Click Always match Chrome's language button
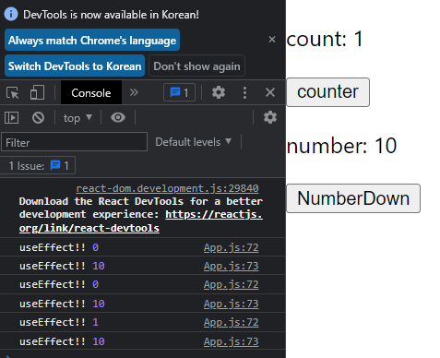This screenshot has height=358, width=440. coord(92,40)
